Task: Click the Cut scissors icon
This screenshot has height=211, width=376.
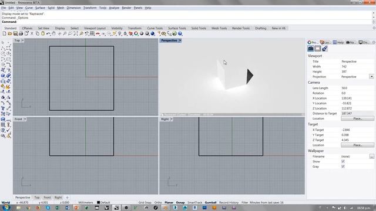Action: (x=32, y=34)
